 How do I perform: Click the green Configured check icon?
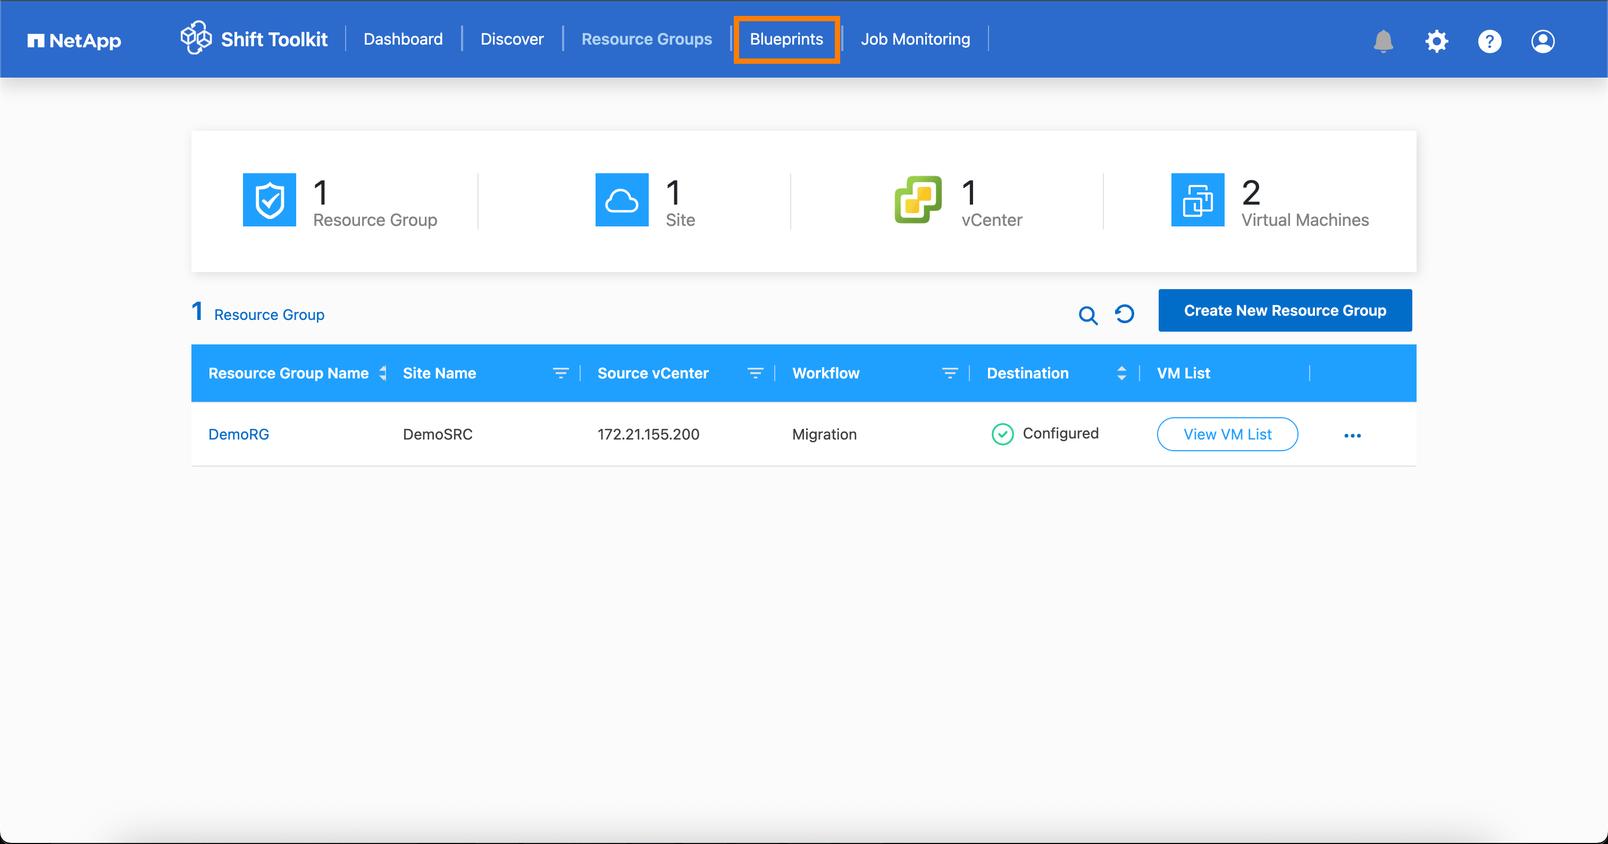pos(1002,434)
